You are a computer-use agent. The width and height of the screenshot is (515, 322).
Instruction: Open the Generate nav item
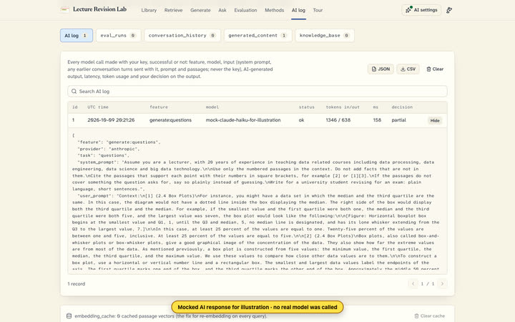click(x=200, y=10)
